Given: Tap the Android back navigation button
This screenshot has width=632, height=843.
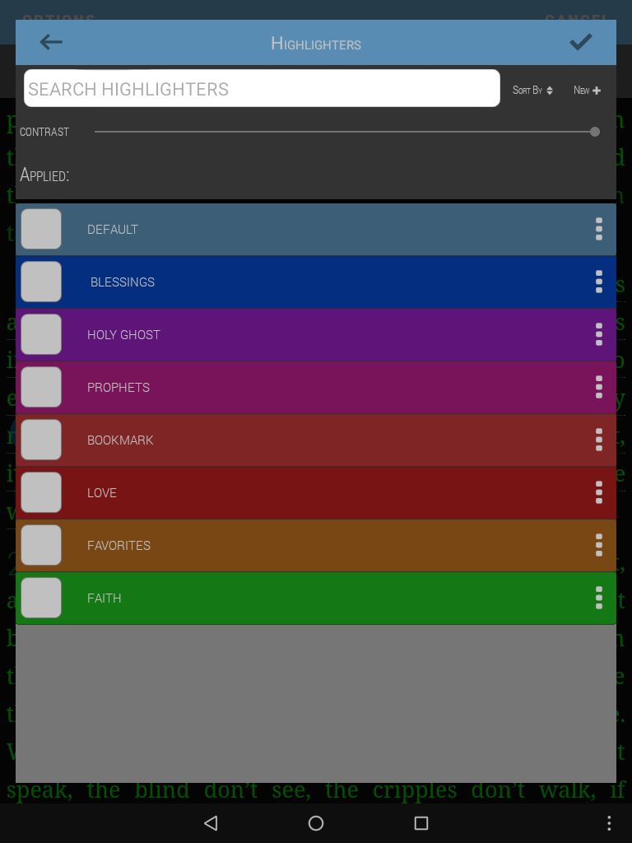Looking at the screenshot, I should tap(211, 823).
